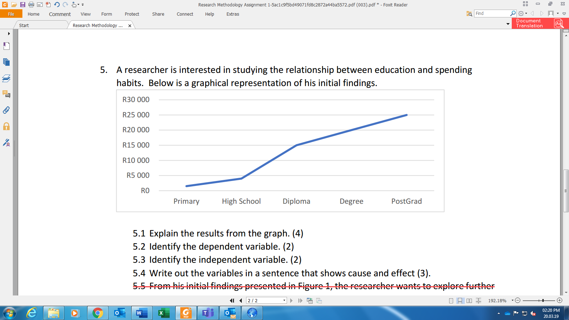Select the Hand tool in quick access toolbar

(74, 5)
